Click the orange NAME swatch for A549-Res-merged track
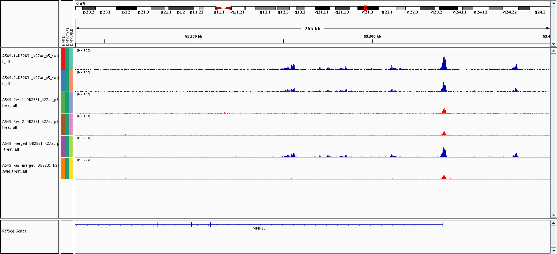This screenshot has width=557, height=254. [x=63, y=168]
